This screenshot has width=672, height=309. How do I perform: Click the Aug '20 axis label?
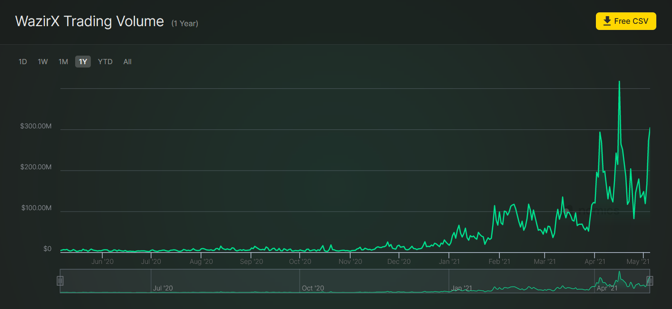click(201, 261)
